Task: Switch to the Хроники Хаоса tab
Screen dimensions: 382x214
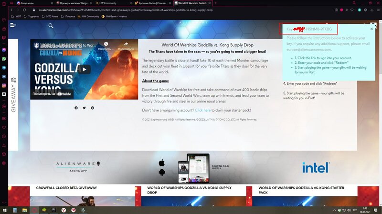Action: tap(152, 3)
